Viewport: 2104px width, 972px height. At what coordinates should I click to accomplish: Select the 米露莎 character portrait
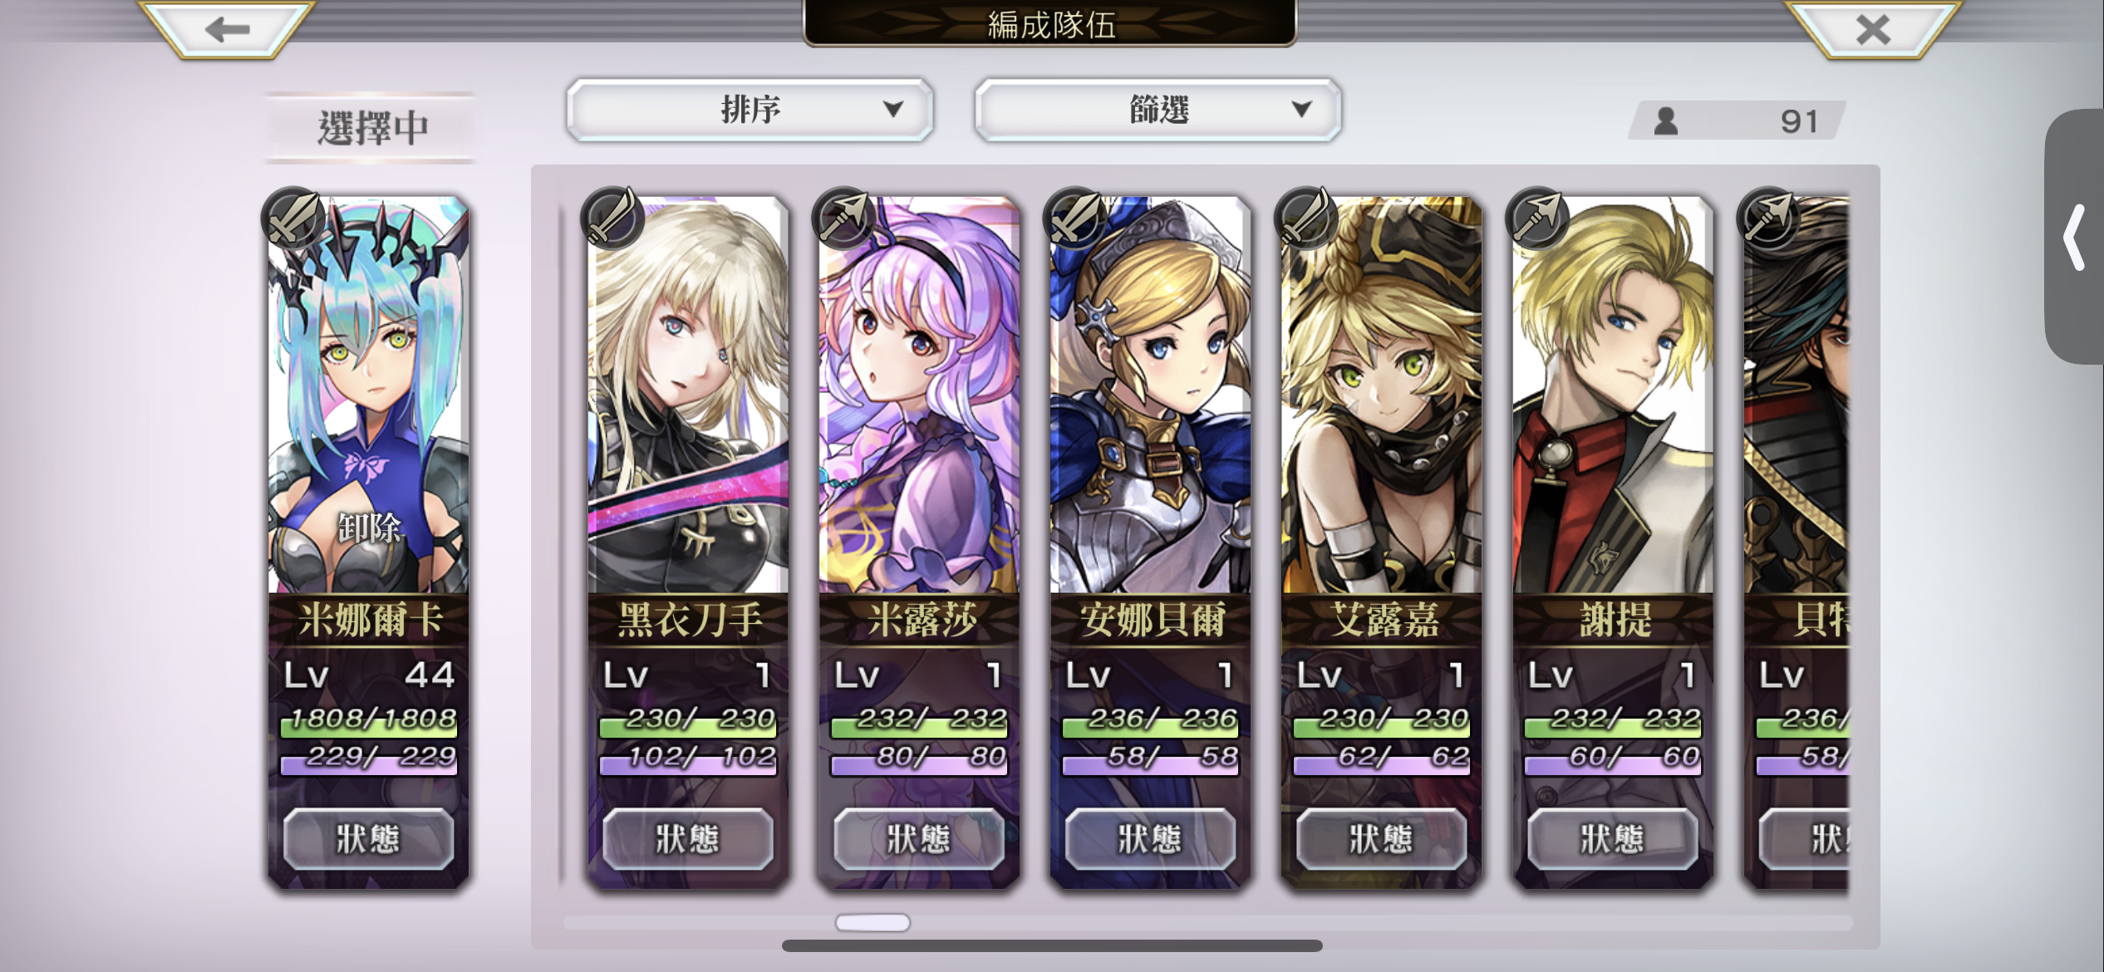click(x=919, y=395)
